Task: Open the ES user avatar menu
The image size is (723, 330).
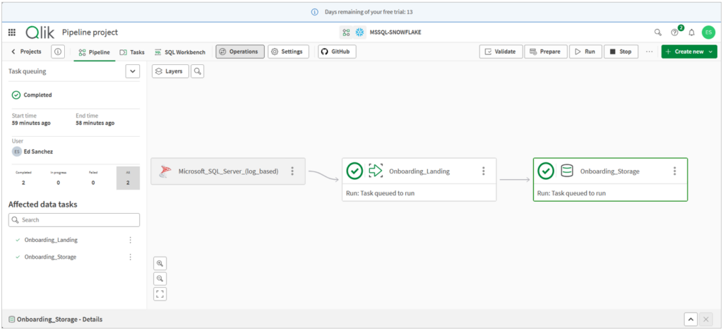Action: 708,32
